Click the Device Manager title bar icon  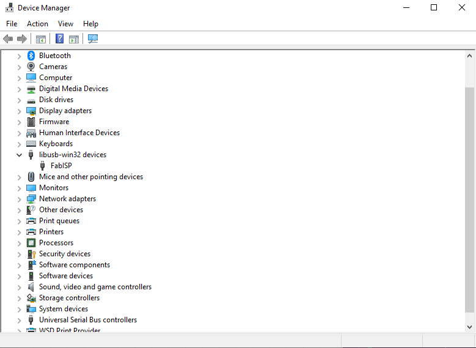point(9,7)
